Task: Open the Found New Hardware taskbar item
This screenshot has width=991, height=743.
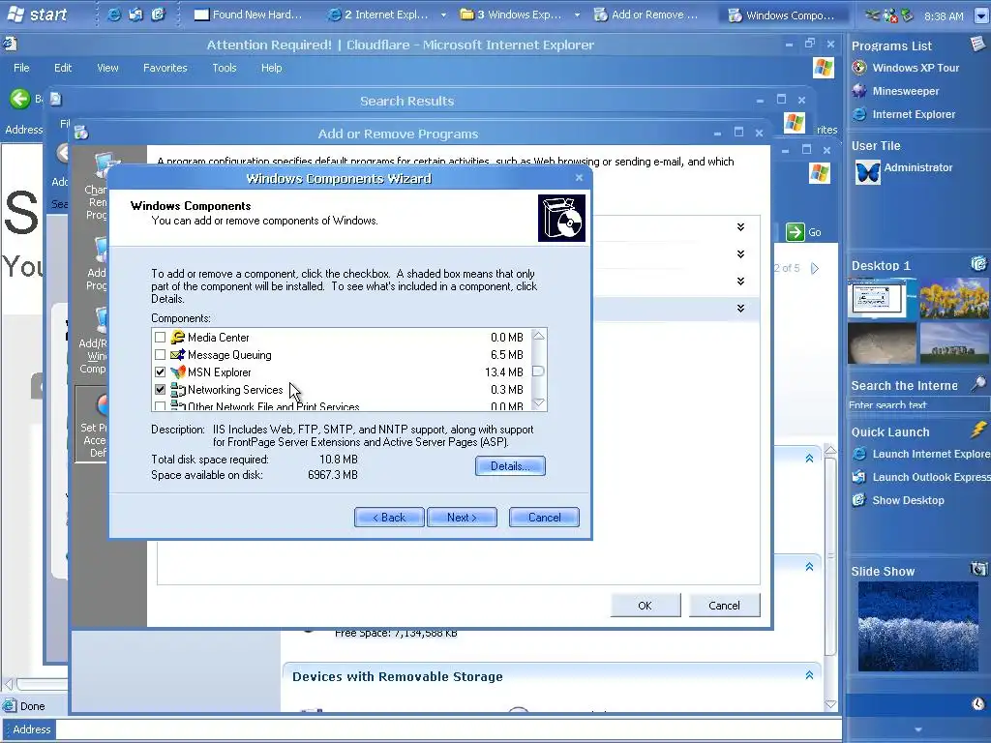Action: (249, 15)
